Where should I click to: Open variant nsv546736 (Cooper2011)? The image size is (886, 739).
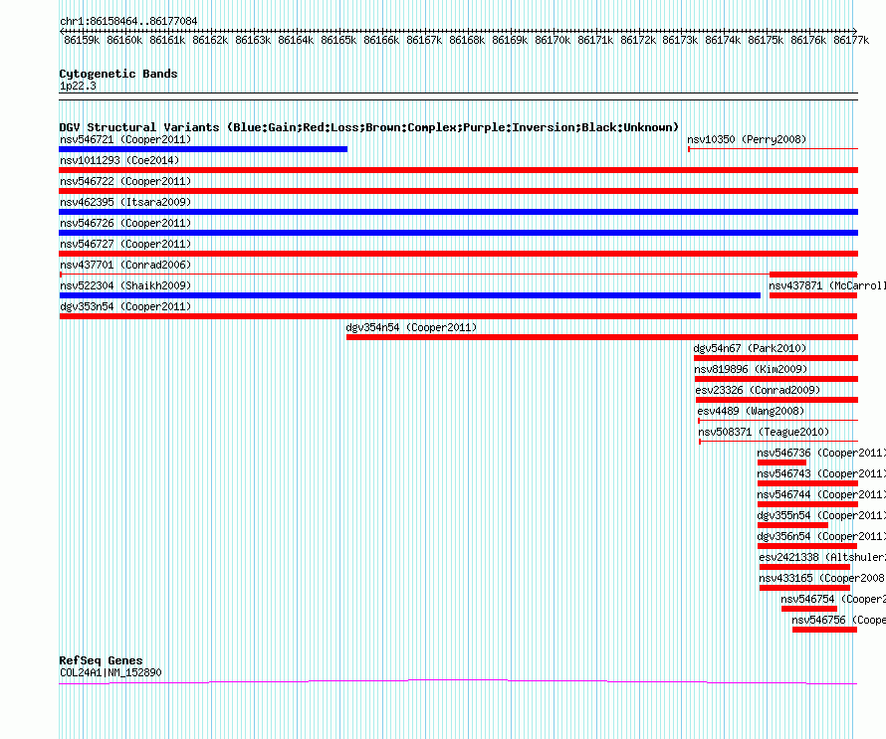[821, 453]
